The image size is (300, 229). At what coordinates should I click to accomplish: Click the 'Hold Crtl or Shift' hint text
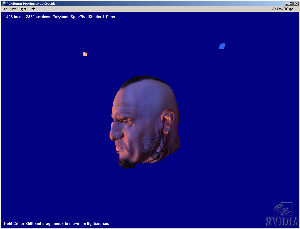[56, 223]
